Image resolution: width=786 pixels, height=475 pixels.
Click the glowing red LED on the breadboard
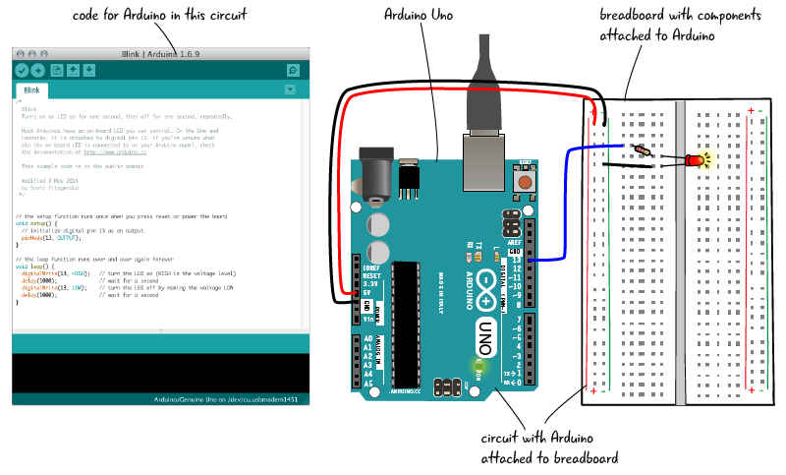(x=696, y=160)
